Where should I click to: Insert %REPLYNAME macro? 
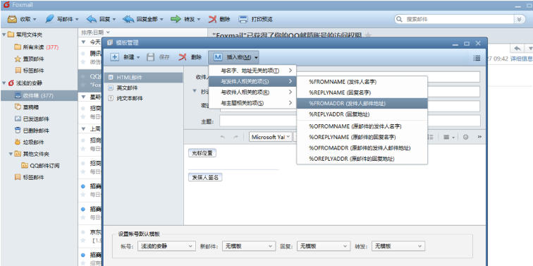[362, 92]
